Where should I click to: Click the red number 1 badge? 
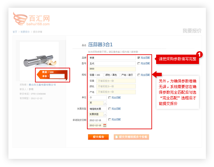(199, 55)
